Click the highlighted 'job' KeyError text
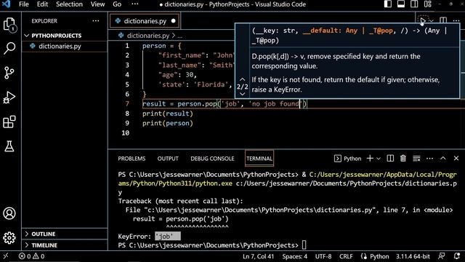 [168, 237]
